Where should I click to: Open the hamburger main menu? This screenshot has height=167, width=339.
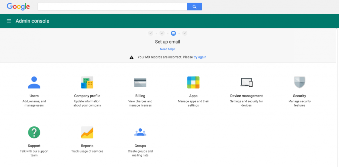[x=9, y=21]
